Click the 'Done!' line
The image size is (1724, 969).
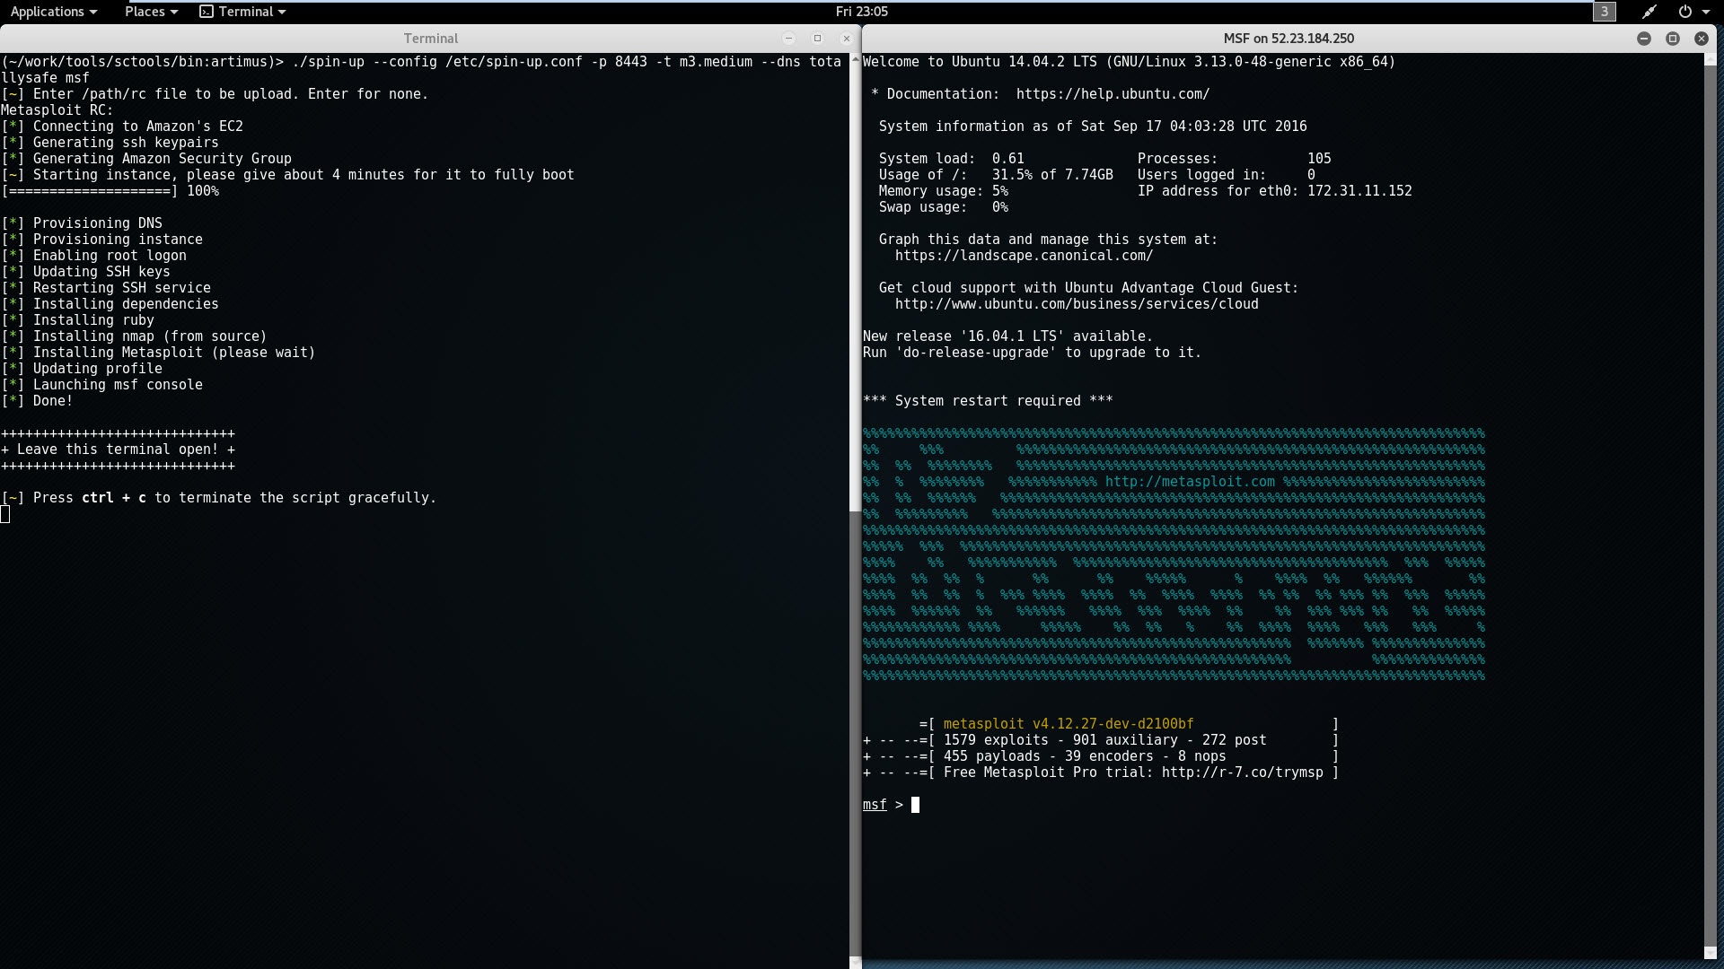(37, 401)
